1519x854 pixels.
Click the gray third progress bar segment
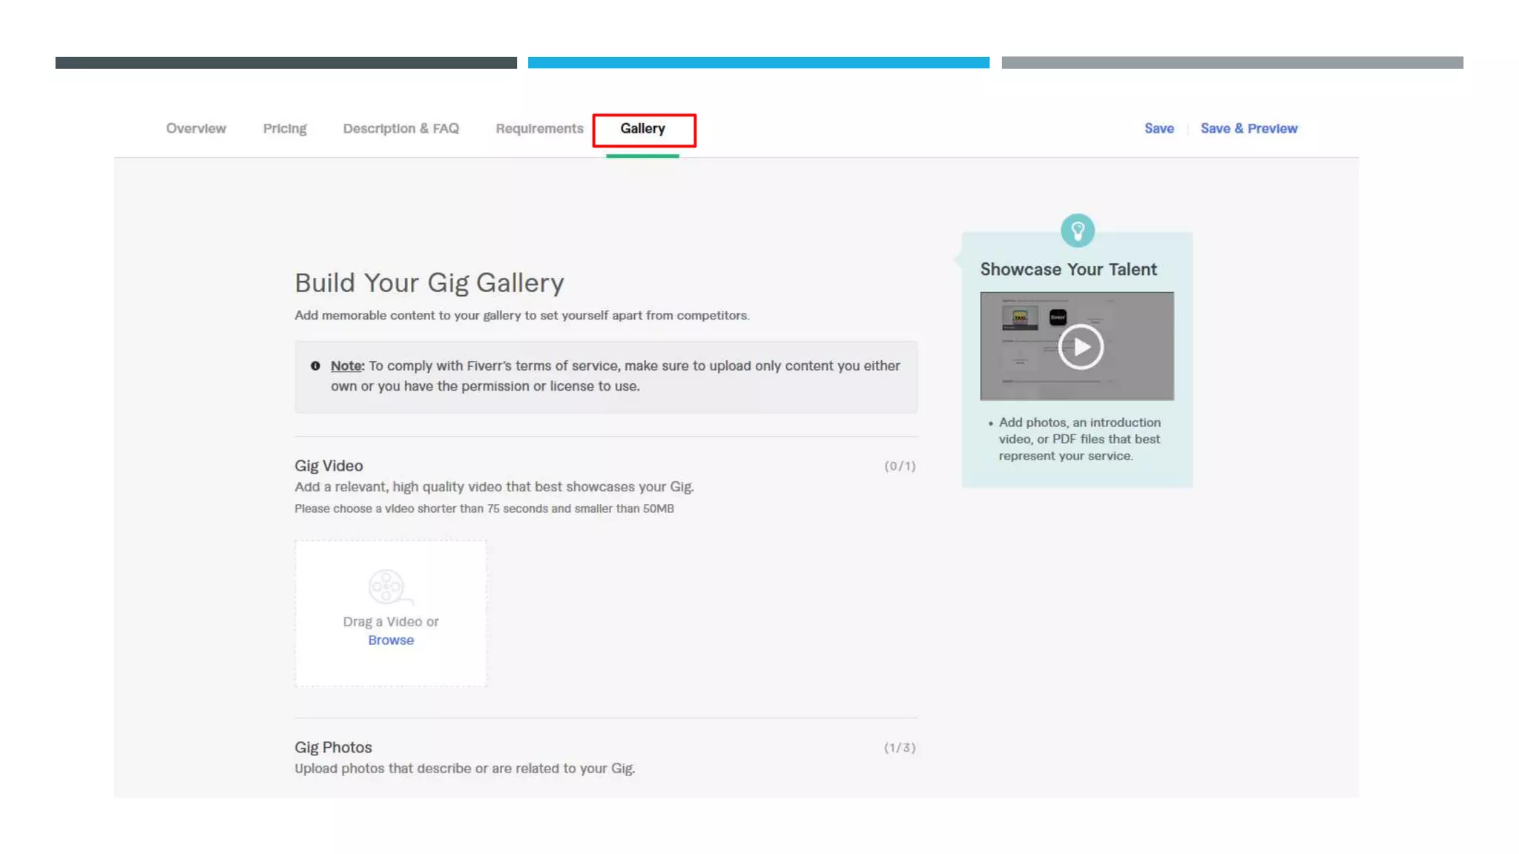(1232, 63)
